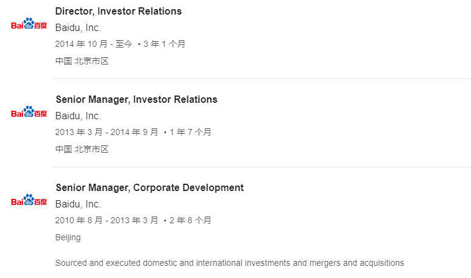Select the Sourced and executed investments description
Image resolution: width=471 pixels, height=278 pixels.
coord(230,263)
